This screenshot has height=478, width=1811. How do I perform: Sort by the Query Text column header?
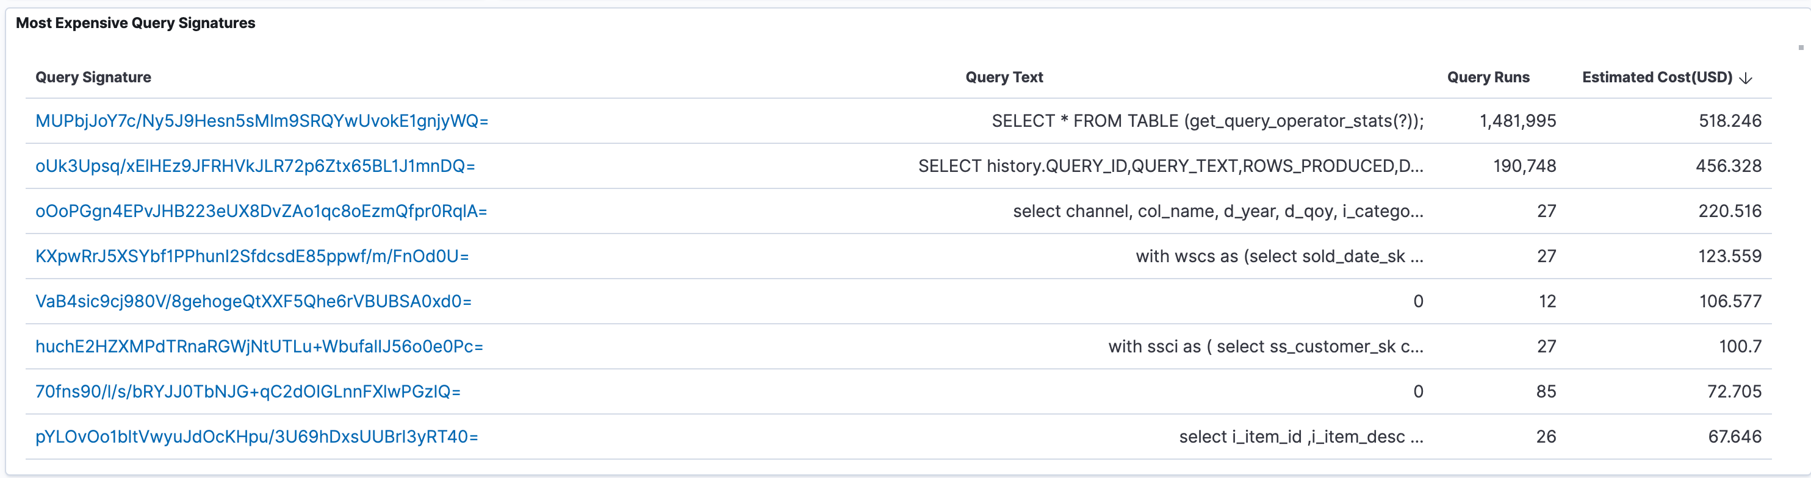(x=1003, y=77)
